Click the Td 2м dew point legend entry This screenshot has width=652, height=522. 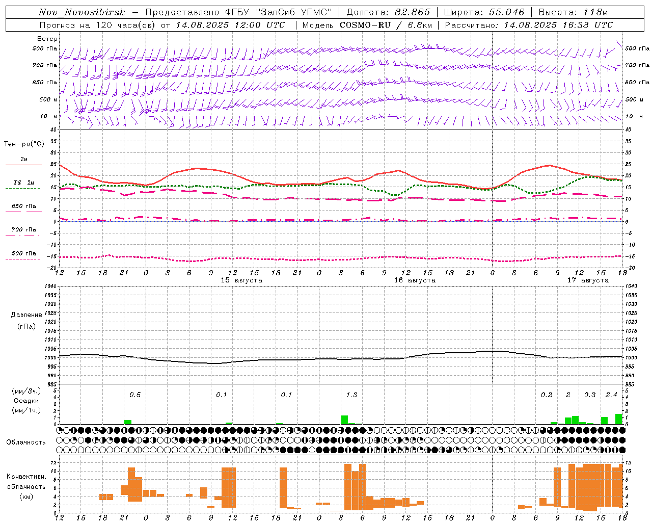[x=23, y=182]
